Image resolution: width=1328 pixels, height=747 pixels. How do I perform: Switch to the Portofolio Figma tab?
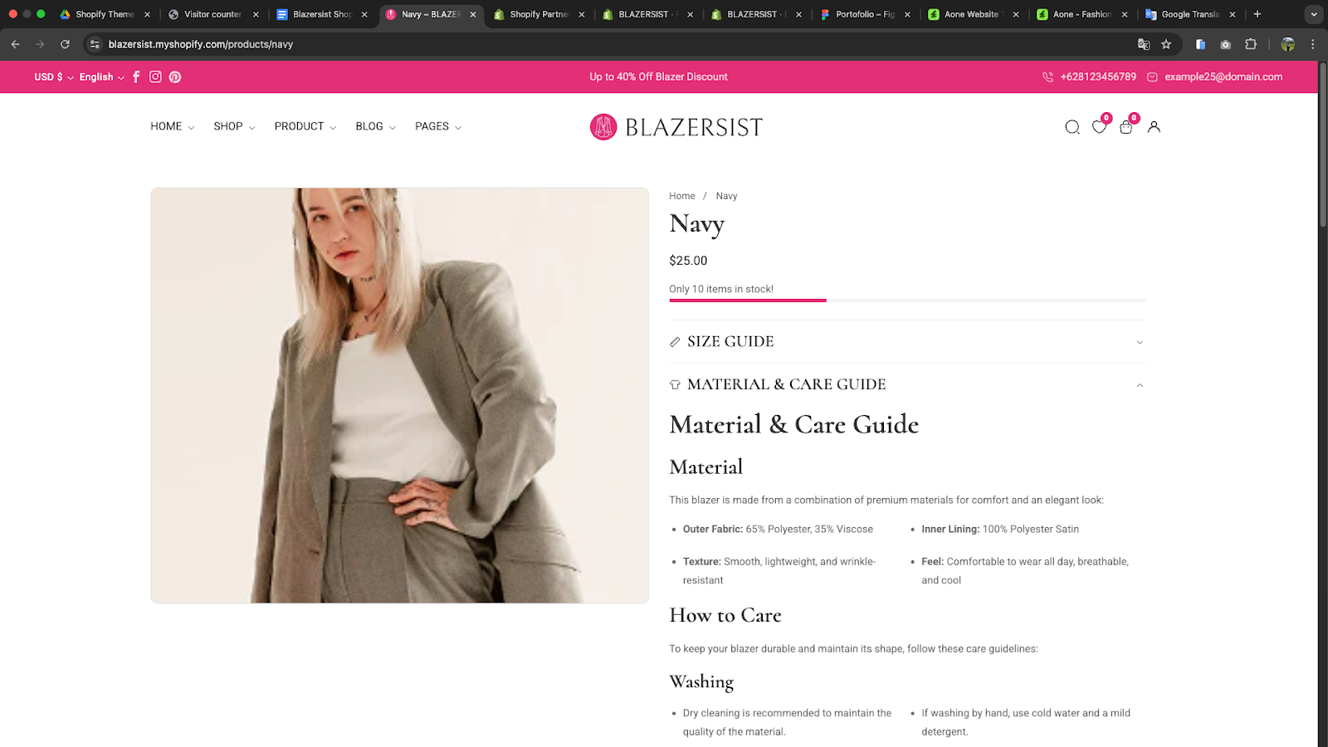tap(864, 14)
